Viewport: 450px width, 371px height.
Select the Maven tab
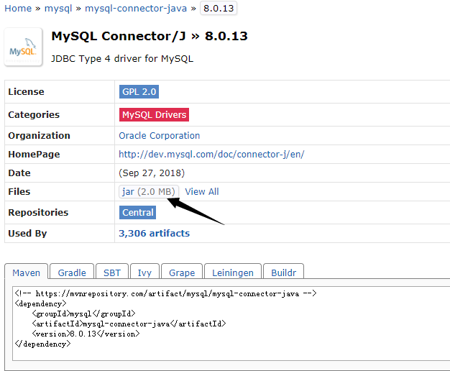click(27, 272)
